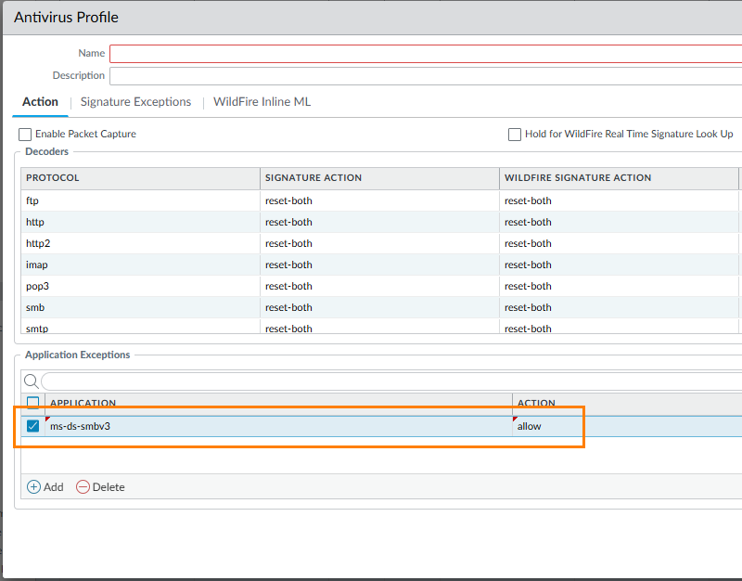Select the imap protocol row
Viewport: 742px width, 581px height.
tap(139, 265)
